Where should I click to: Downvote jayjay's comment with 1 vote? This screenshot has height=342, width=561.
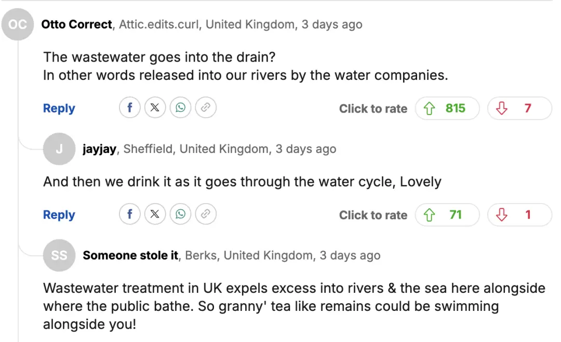click(x=519, y=215)
